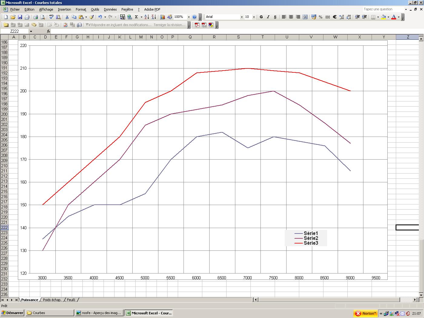Open the font size dropdown

(x=254, y=17)
